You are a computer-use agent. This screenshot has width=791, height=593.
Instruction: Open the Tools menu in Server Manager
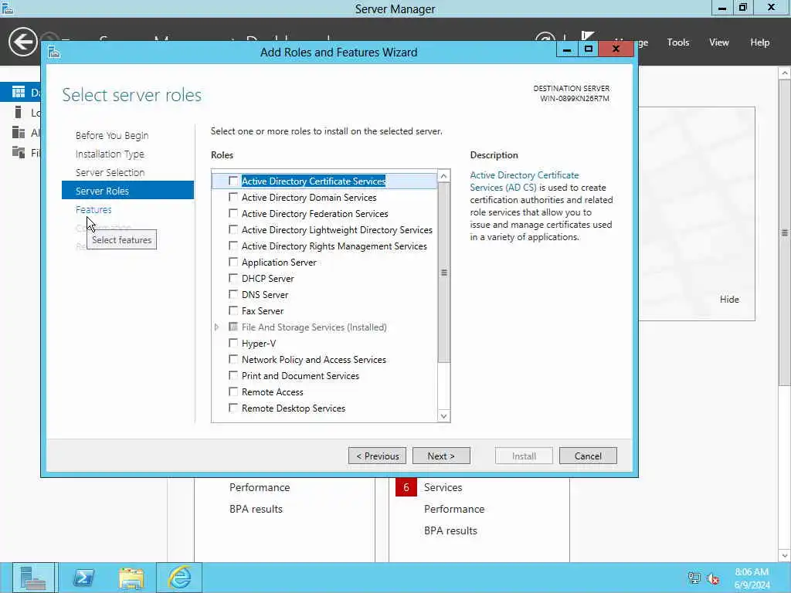(x=678, y=42)
